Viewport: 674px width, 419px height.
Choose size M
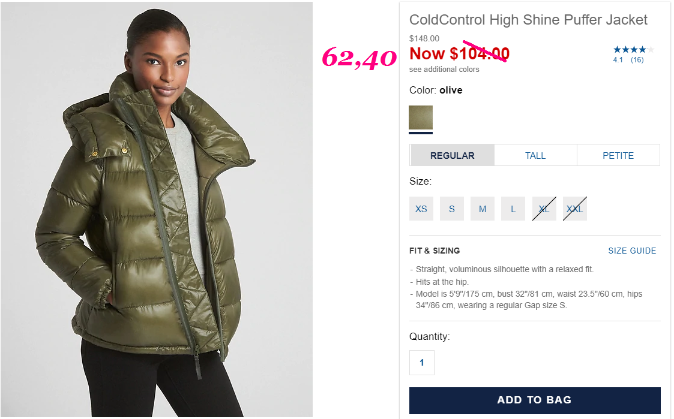(483, 209)
